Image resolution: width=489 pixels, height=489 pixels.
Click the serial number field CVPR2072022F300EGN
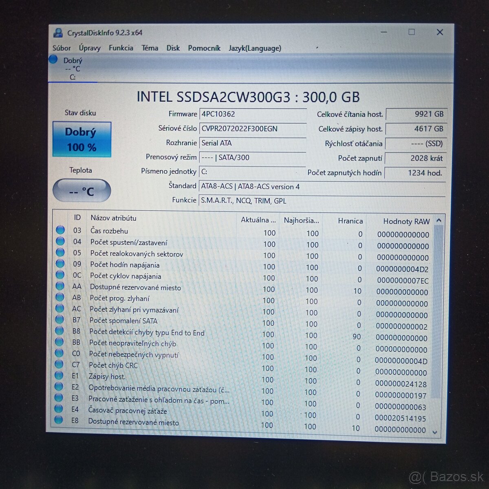(x=253, y=129)
